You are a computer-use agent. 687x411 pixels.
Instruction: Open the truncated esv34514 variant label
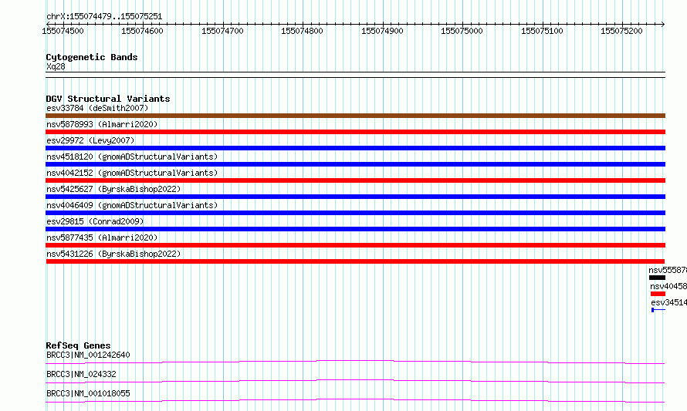pos(669,302)
